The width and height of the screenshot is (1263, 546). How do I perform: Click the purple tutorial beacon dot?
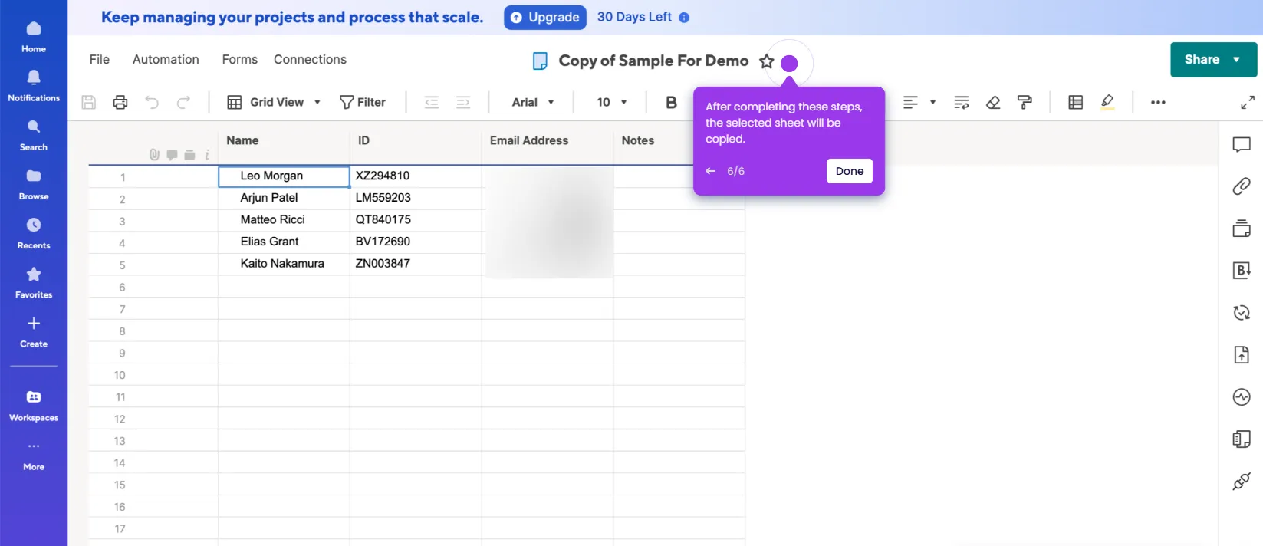789,64
